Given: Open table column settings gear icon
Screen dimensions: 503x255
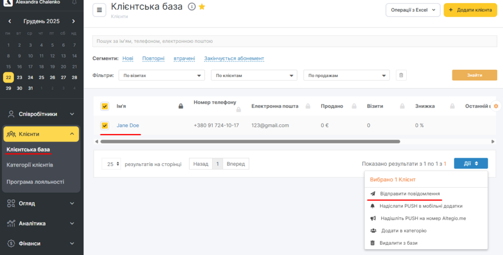Looking at the screenshot, I should (496, 106).
